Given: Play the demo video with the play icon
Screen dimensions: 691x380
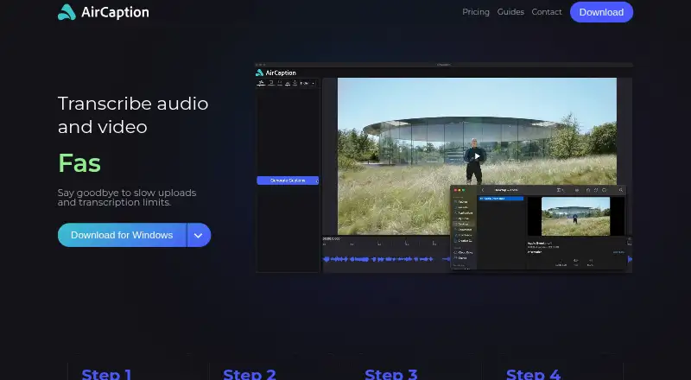Looking at the screenshot, I should coord(477,156).
